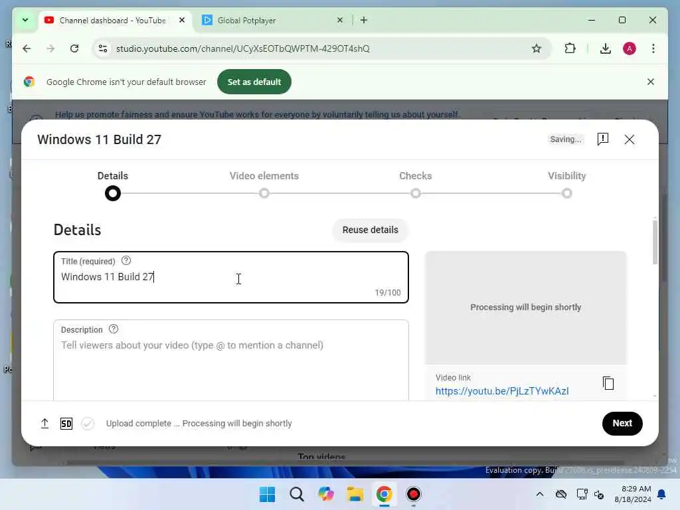Click the Next button
Image resolution: width=680 pixels, height=510 pixels.
coord(622,423)
